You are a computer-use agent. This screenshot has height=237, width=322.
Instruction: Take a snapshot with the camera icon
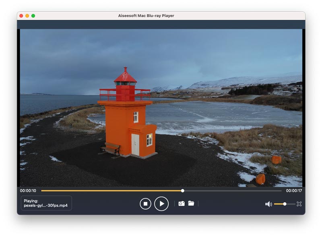[182, 204]
